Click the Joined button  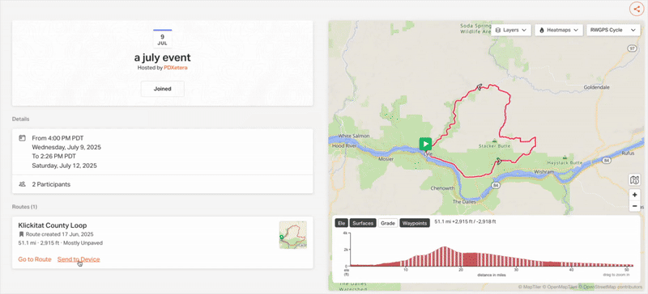(163, 89)
